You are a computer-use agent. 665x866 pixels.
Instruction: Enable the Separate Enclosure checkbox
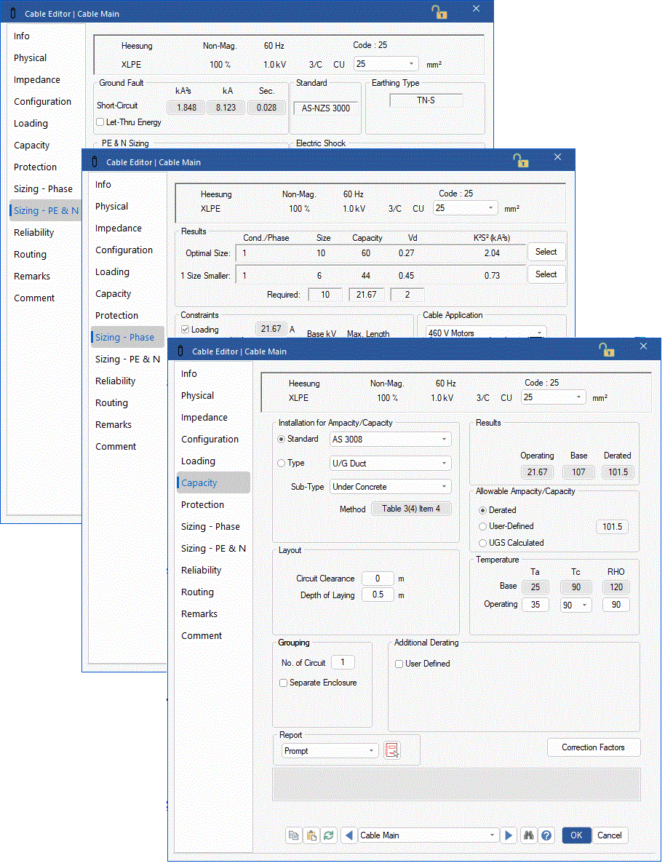pos(284,683)
